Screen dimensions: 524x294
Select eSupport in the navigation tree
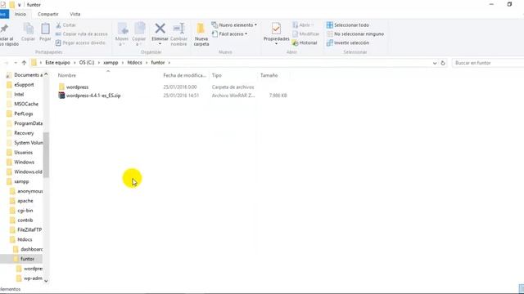24,85
